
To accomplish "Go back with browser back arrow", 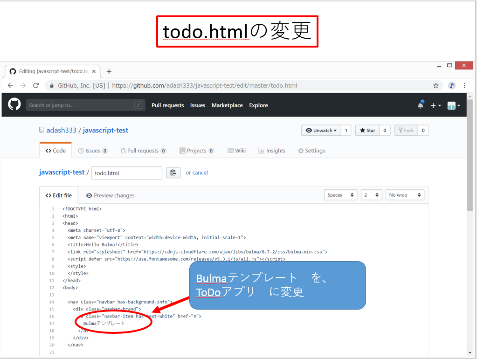I will tap(10, 85).
